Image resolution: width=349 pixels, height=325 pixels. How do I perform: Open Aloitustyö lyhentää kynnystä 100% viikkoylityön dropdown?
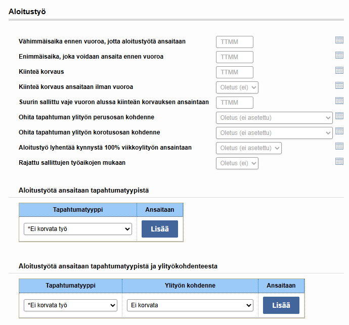pyautogui.click(x=249, y=148)
